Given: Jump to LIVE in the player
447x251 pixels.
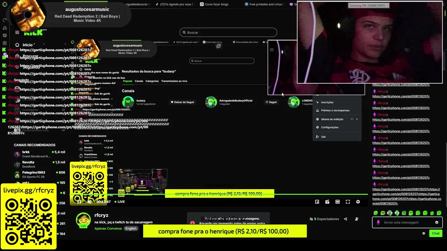Looking at the screenshot, I should (x=119, y=201).
